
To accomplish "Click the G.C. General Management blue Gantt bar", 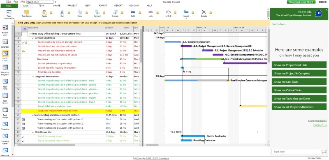I will coord(173,42).
